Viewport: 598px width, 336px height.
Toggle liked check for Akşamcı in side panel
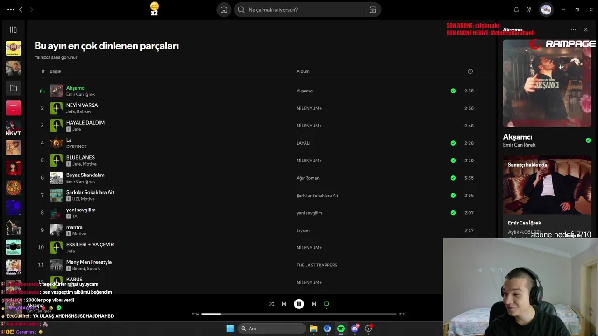coord(588,140)
